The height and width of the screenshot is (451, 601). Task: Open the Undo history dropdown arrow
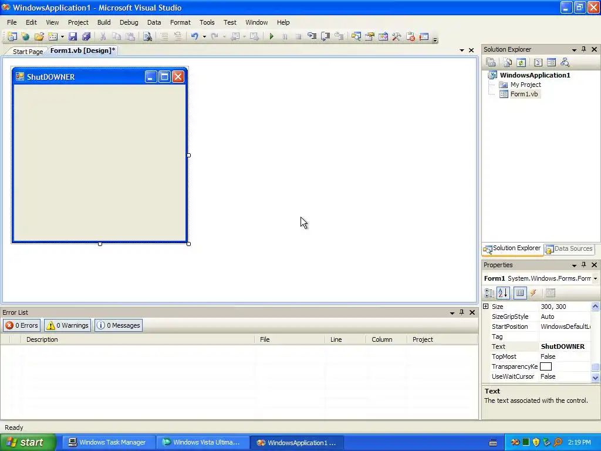click(204, 36)
